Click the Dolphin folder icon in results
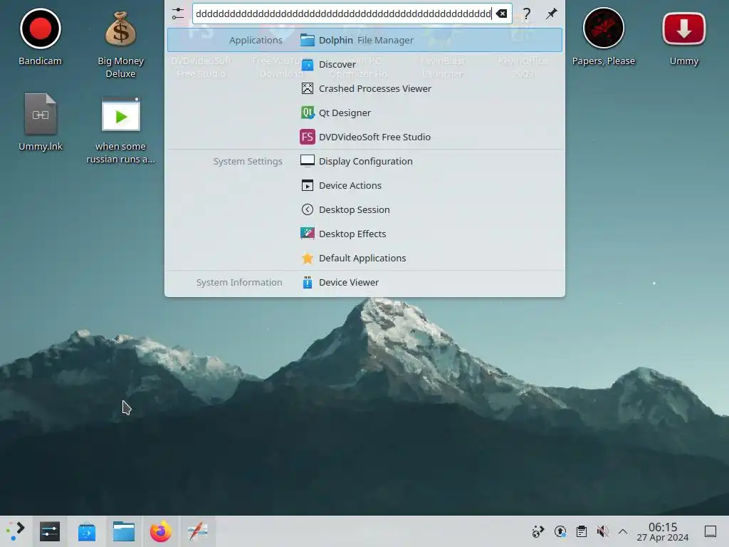 [x=308, y=40]
